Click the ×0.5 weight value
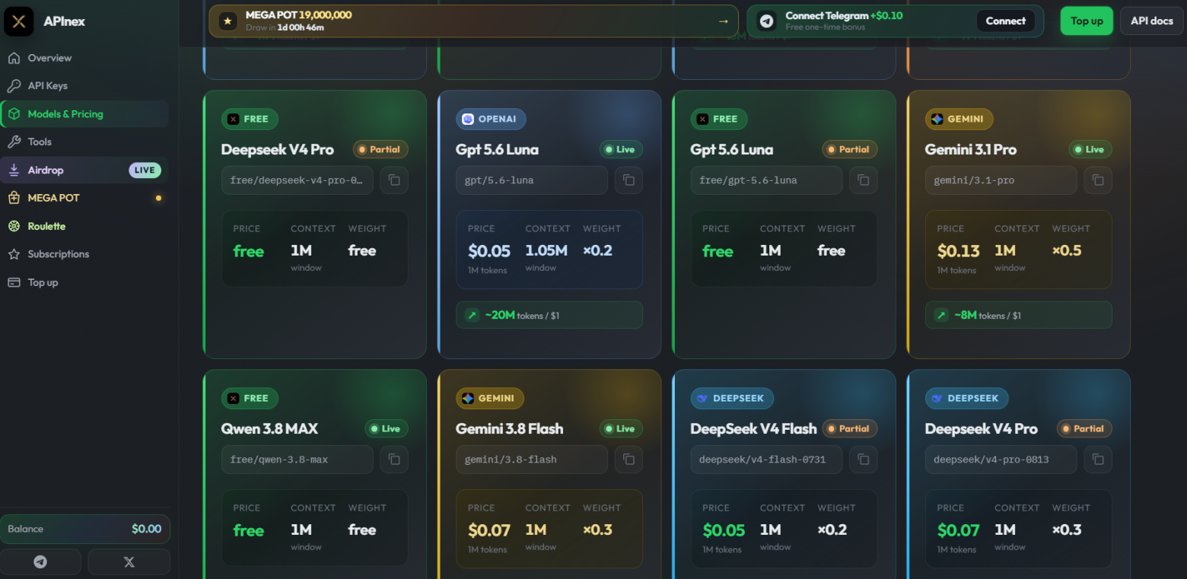 pyautogui.click(x=1067, y=250)
